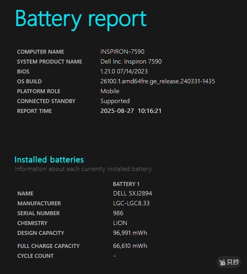Select the report time 2025-08-27 10:16:21
The width and height of the screenshot is (247, 274).
[x=131, y=111]
